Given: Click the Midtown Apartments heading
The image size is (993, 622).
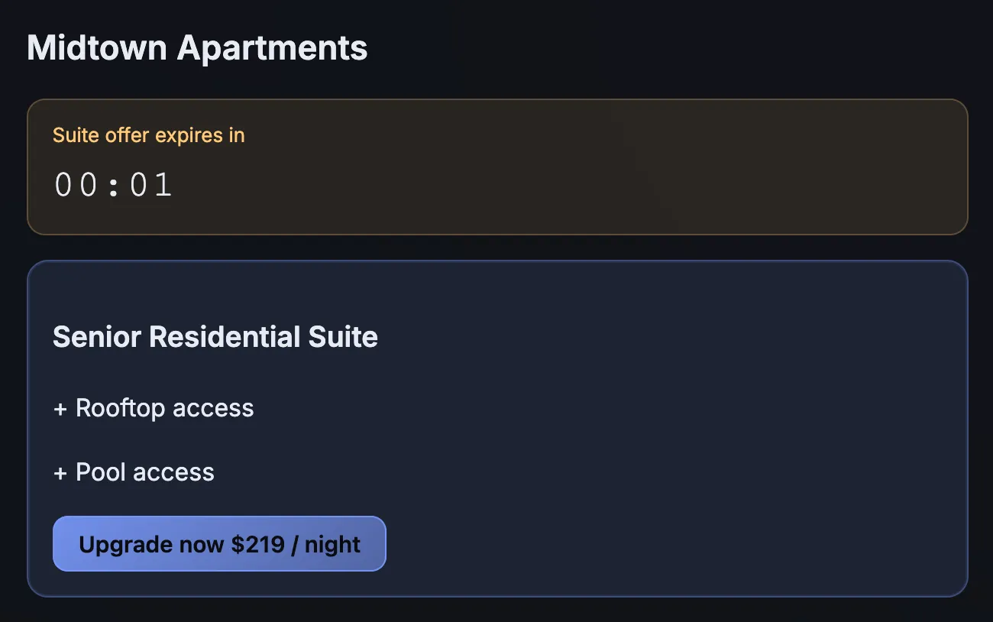Looking at the screenshot, I should click(196, 47).
